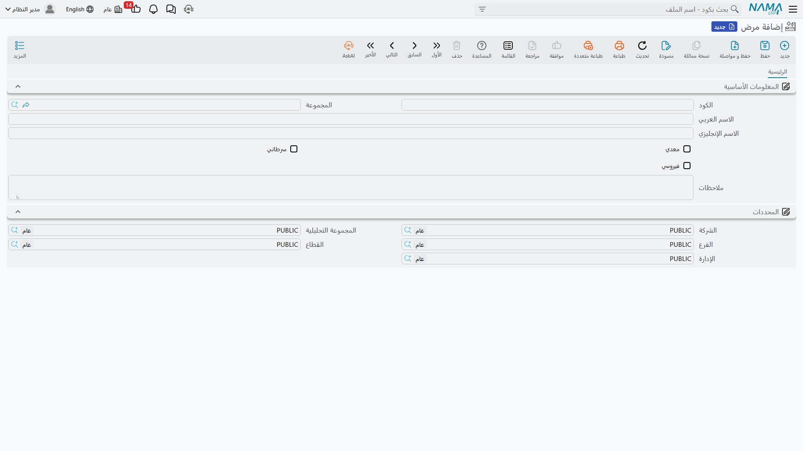Collapse المعلومات الأساسية section

pos(18,86)
